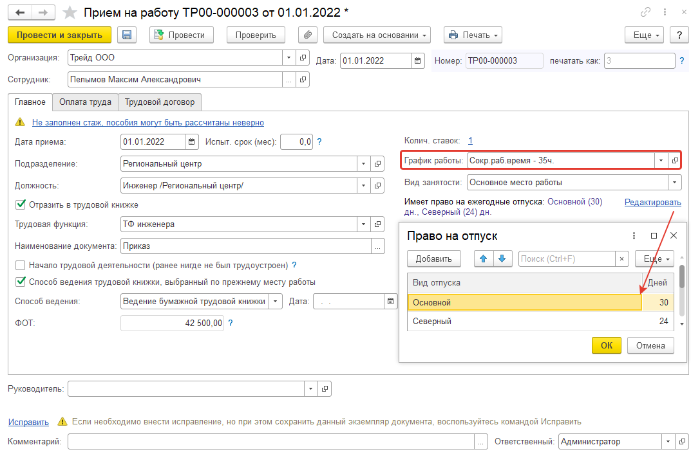This screenshot has width=691, height=454.
Task: Confirm the dialog with OK
Action: [x=607, y=345]
